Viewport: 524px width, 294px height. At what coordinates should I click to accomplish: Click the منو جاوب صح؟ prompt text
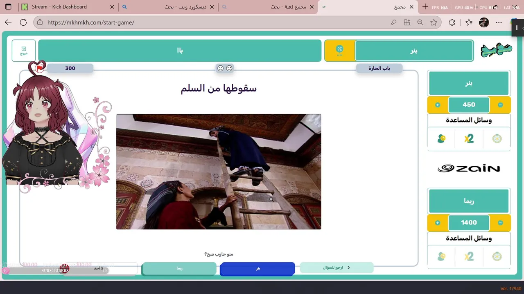coord(219,254)
